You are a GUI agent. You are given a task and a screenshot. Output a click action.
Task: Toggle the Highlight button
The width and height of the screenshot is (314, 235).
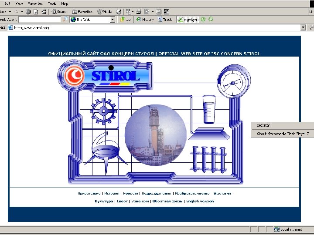click(188, 20)
